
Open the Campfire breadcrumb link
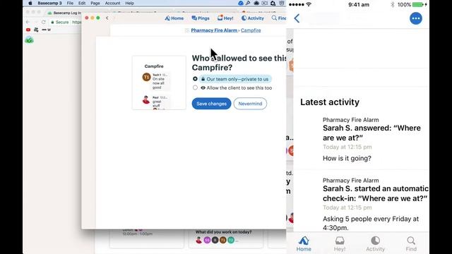[251, 30]
